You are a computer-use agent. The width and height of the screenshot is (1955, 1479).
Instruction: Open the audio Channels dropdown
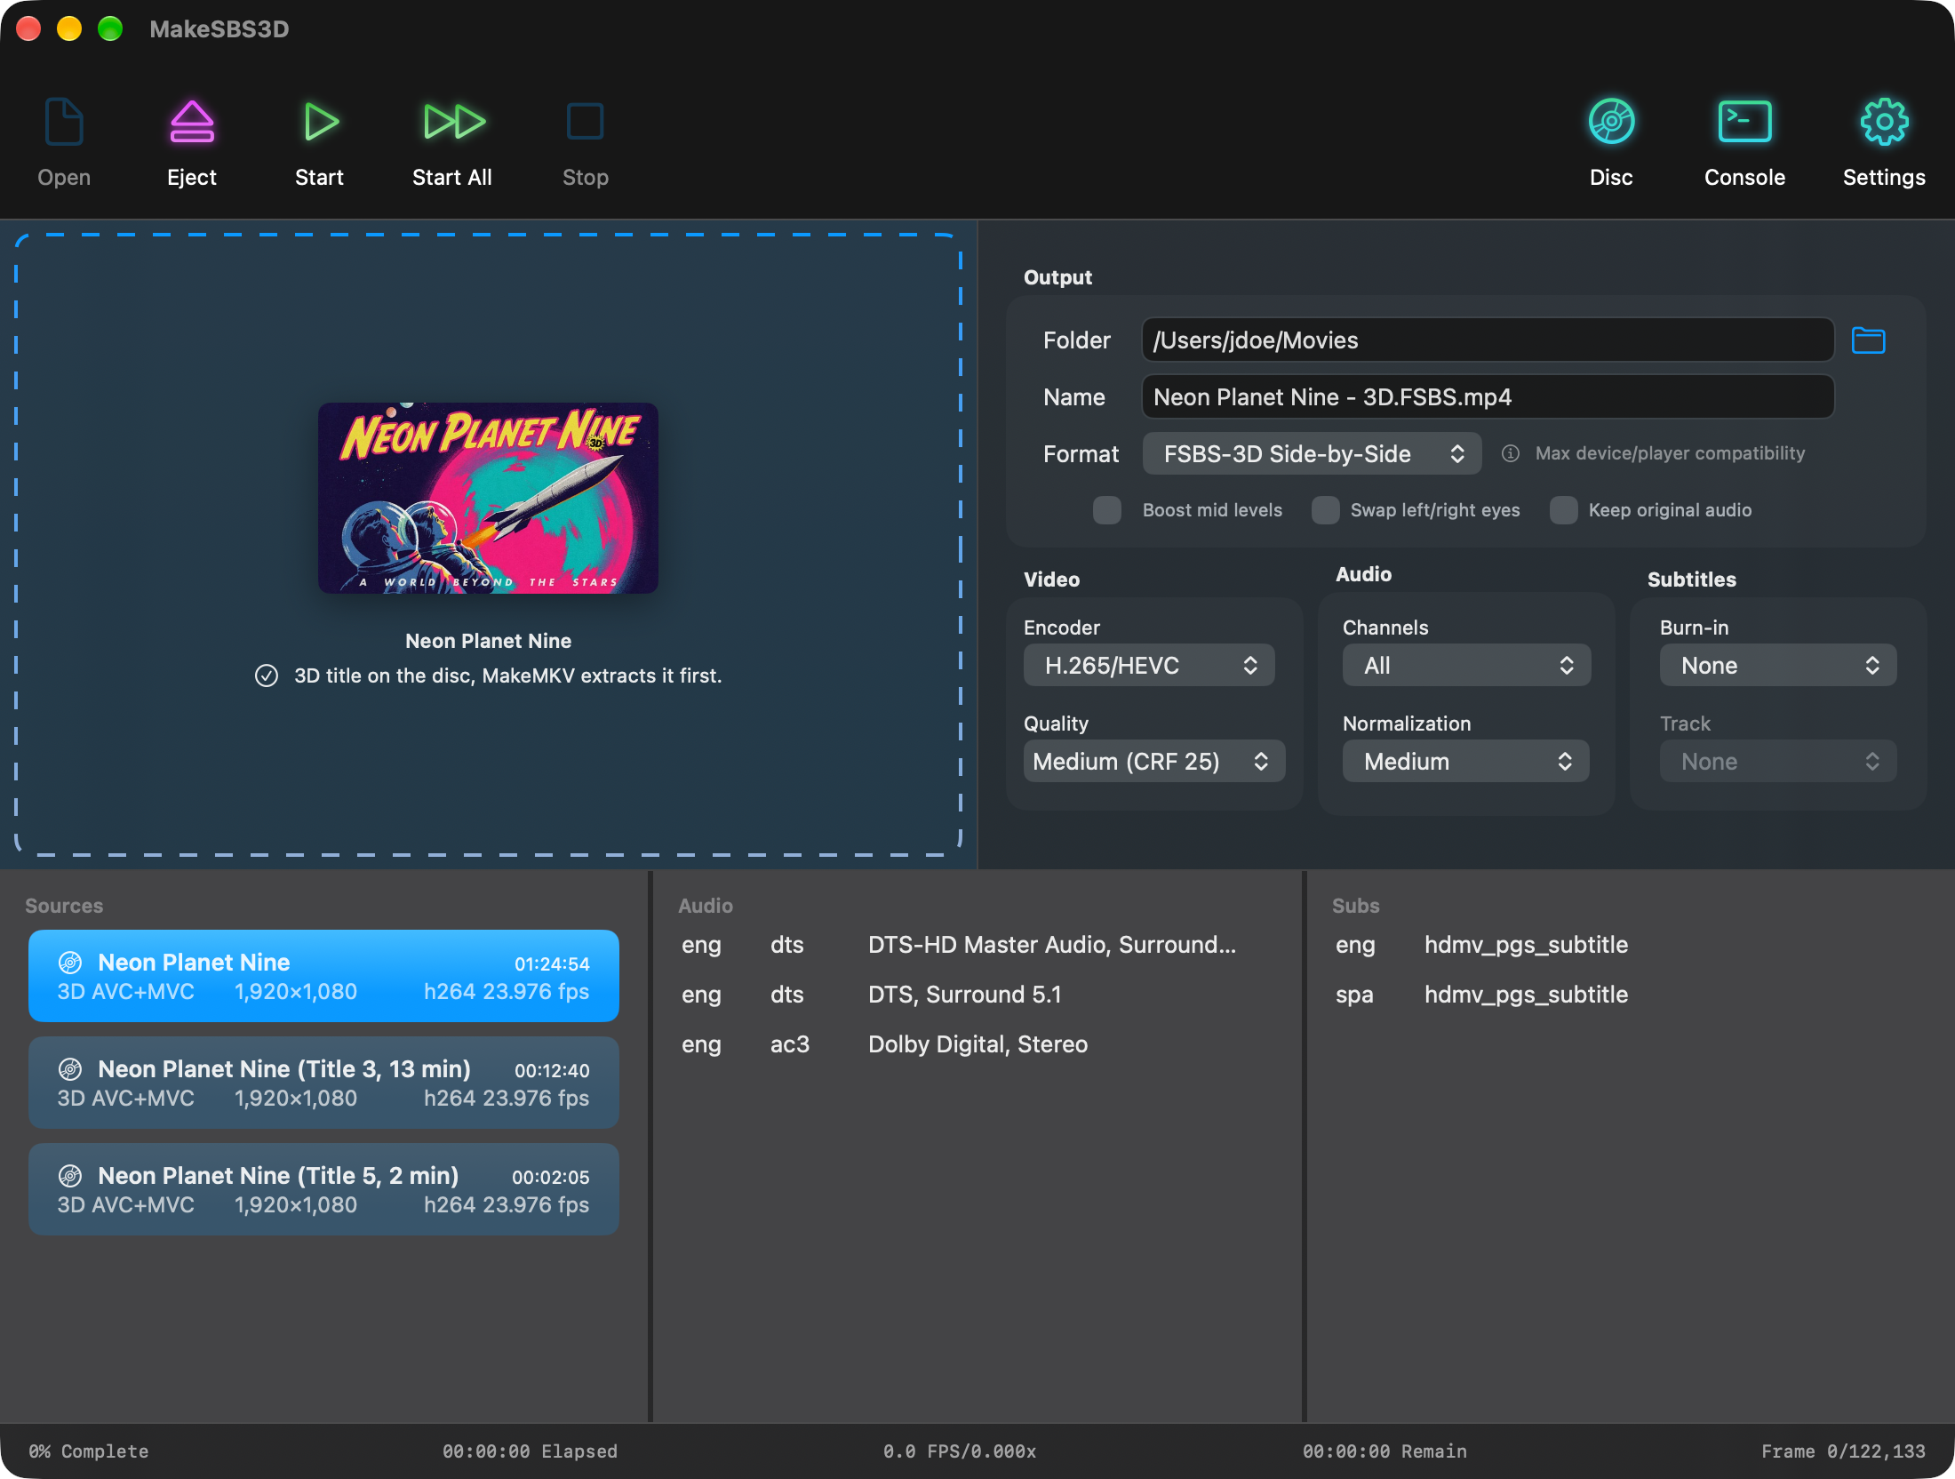(x=1466, y=665)
